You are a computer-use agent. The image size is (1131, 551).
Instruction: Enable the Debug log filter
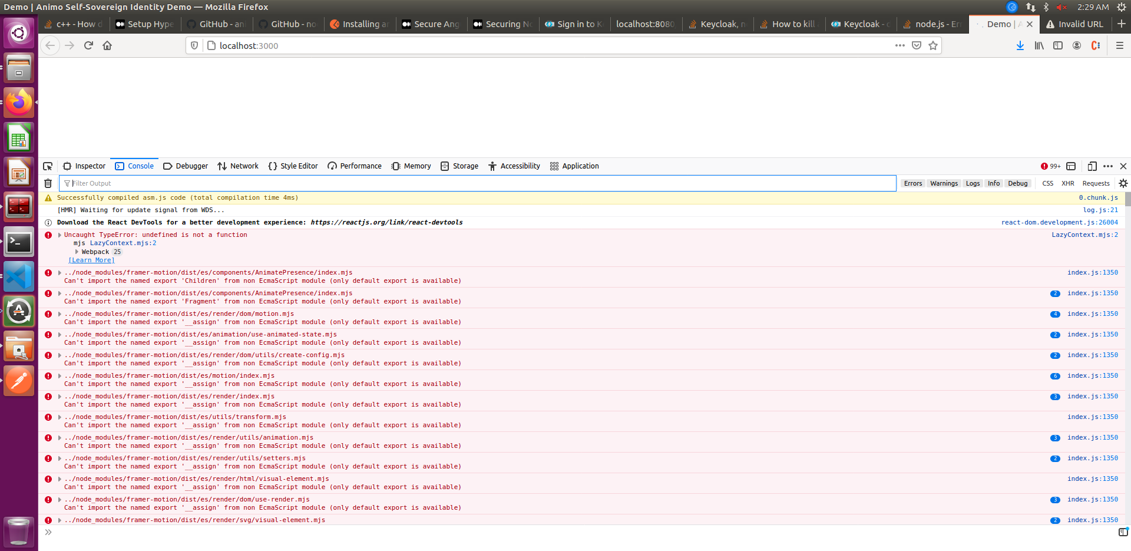[x=1018, y=183]
